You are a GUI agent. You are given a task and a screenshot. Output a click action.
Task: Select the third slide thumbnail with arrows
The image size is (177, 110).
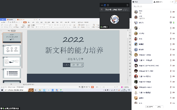tap(12, 62)
